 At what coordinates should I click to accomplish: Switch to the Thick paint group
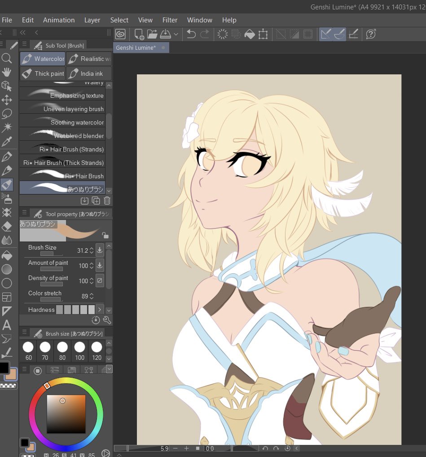pyautogui.click(x=43, y=73)
